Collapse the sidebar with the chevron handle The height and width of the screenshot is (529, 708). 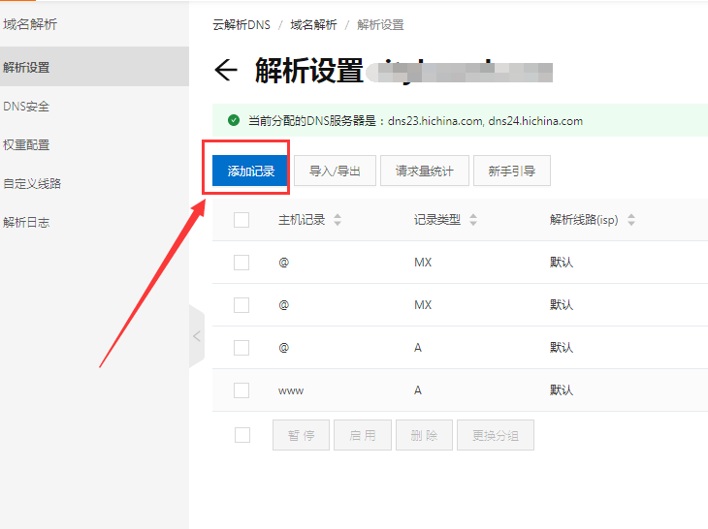coord(197,336)
